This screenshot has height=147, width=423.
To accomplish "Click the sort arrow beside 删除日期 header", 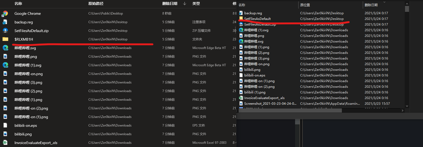I will click(x=185, y=3).
